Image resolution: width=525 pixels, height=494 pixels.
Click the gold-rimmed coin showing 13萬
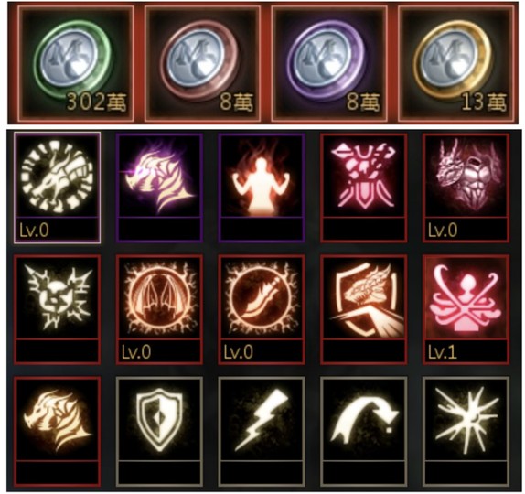point(456,63)
